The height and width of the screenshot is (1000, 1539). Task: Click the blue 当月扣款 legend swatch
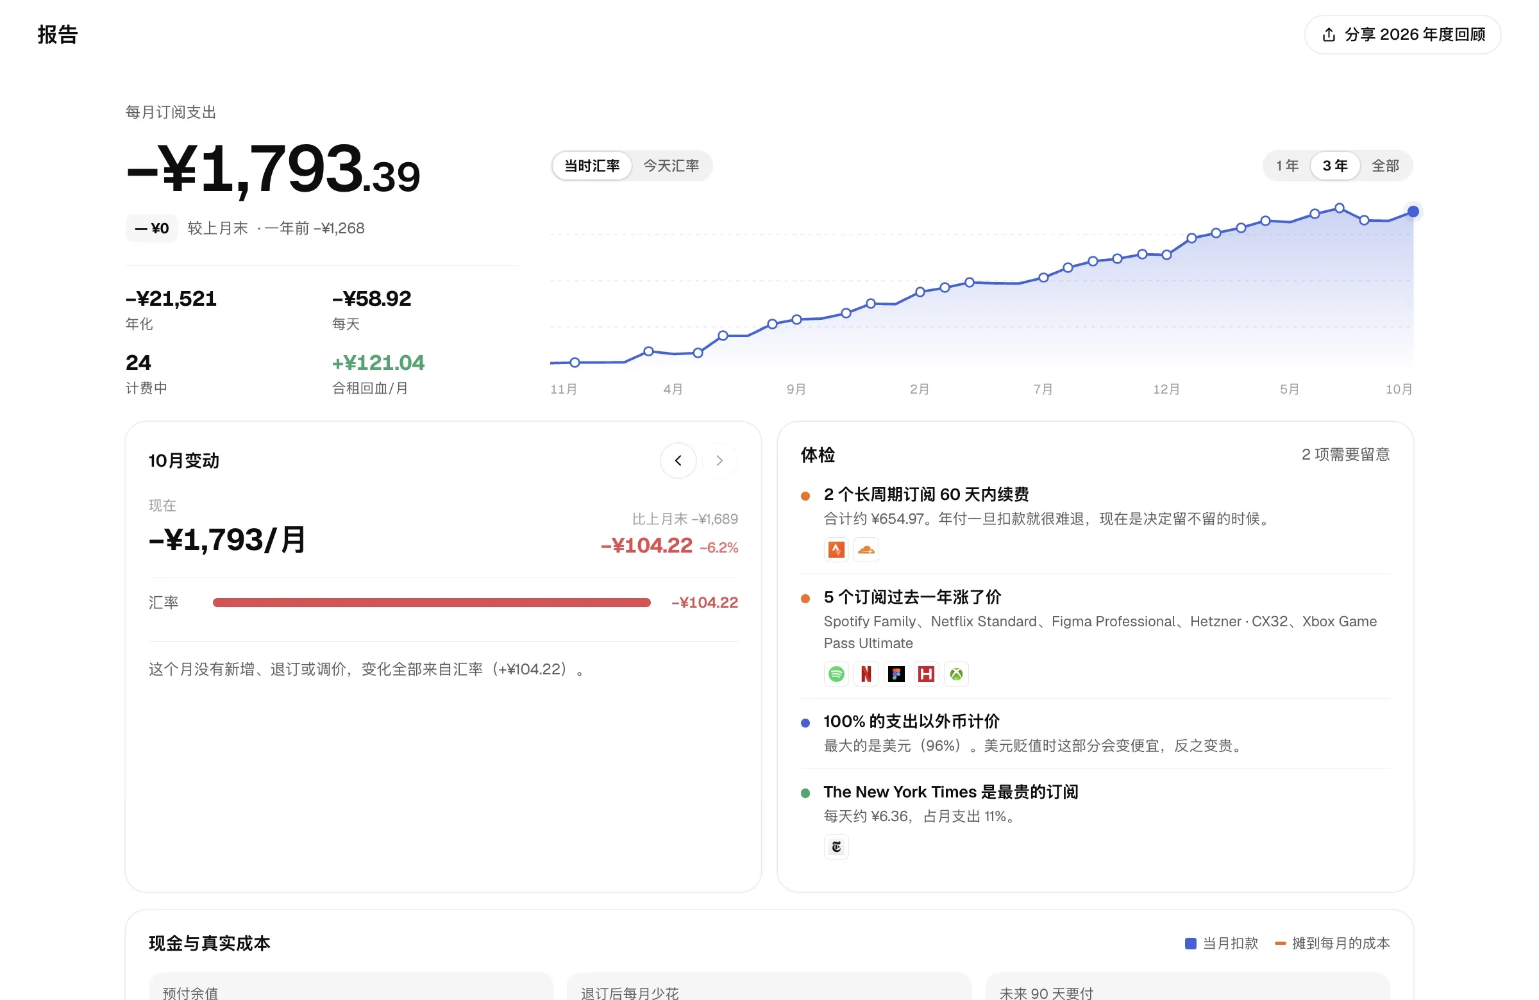[x=1190, y=944]
